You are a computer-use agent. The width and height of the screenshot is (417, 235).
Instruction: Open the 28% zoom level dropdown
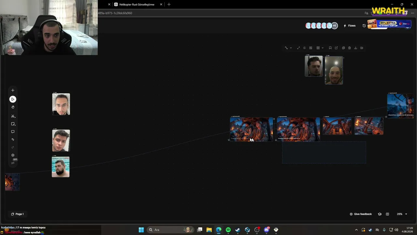pyautogui.click(x=402, y=214)
